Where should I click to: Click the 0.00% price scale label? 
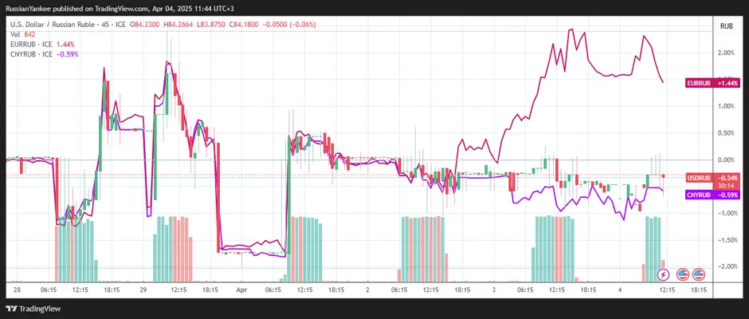pyautogui.click(x=725, y=160)
